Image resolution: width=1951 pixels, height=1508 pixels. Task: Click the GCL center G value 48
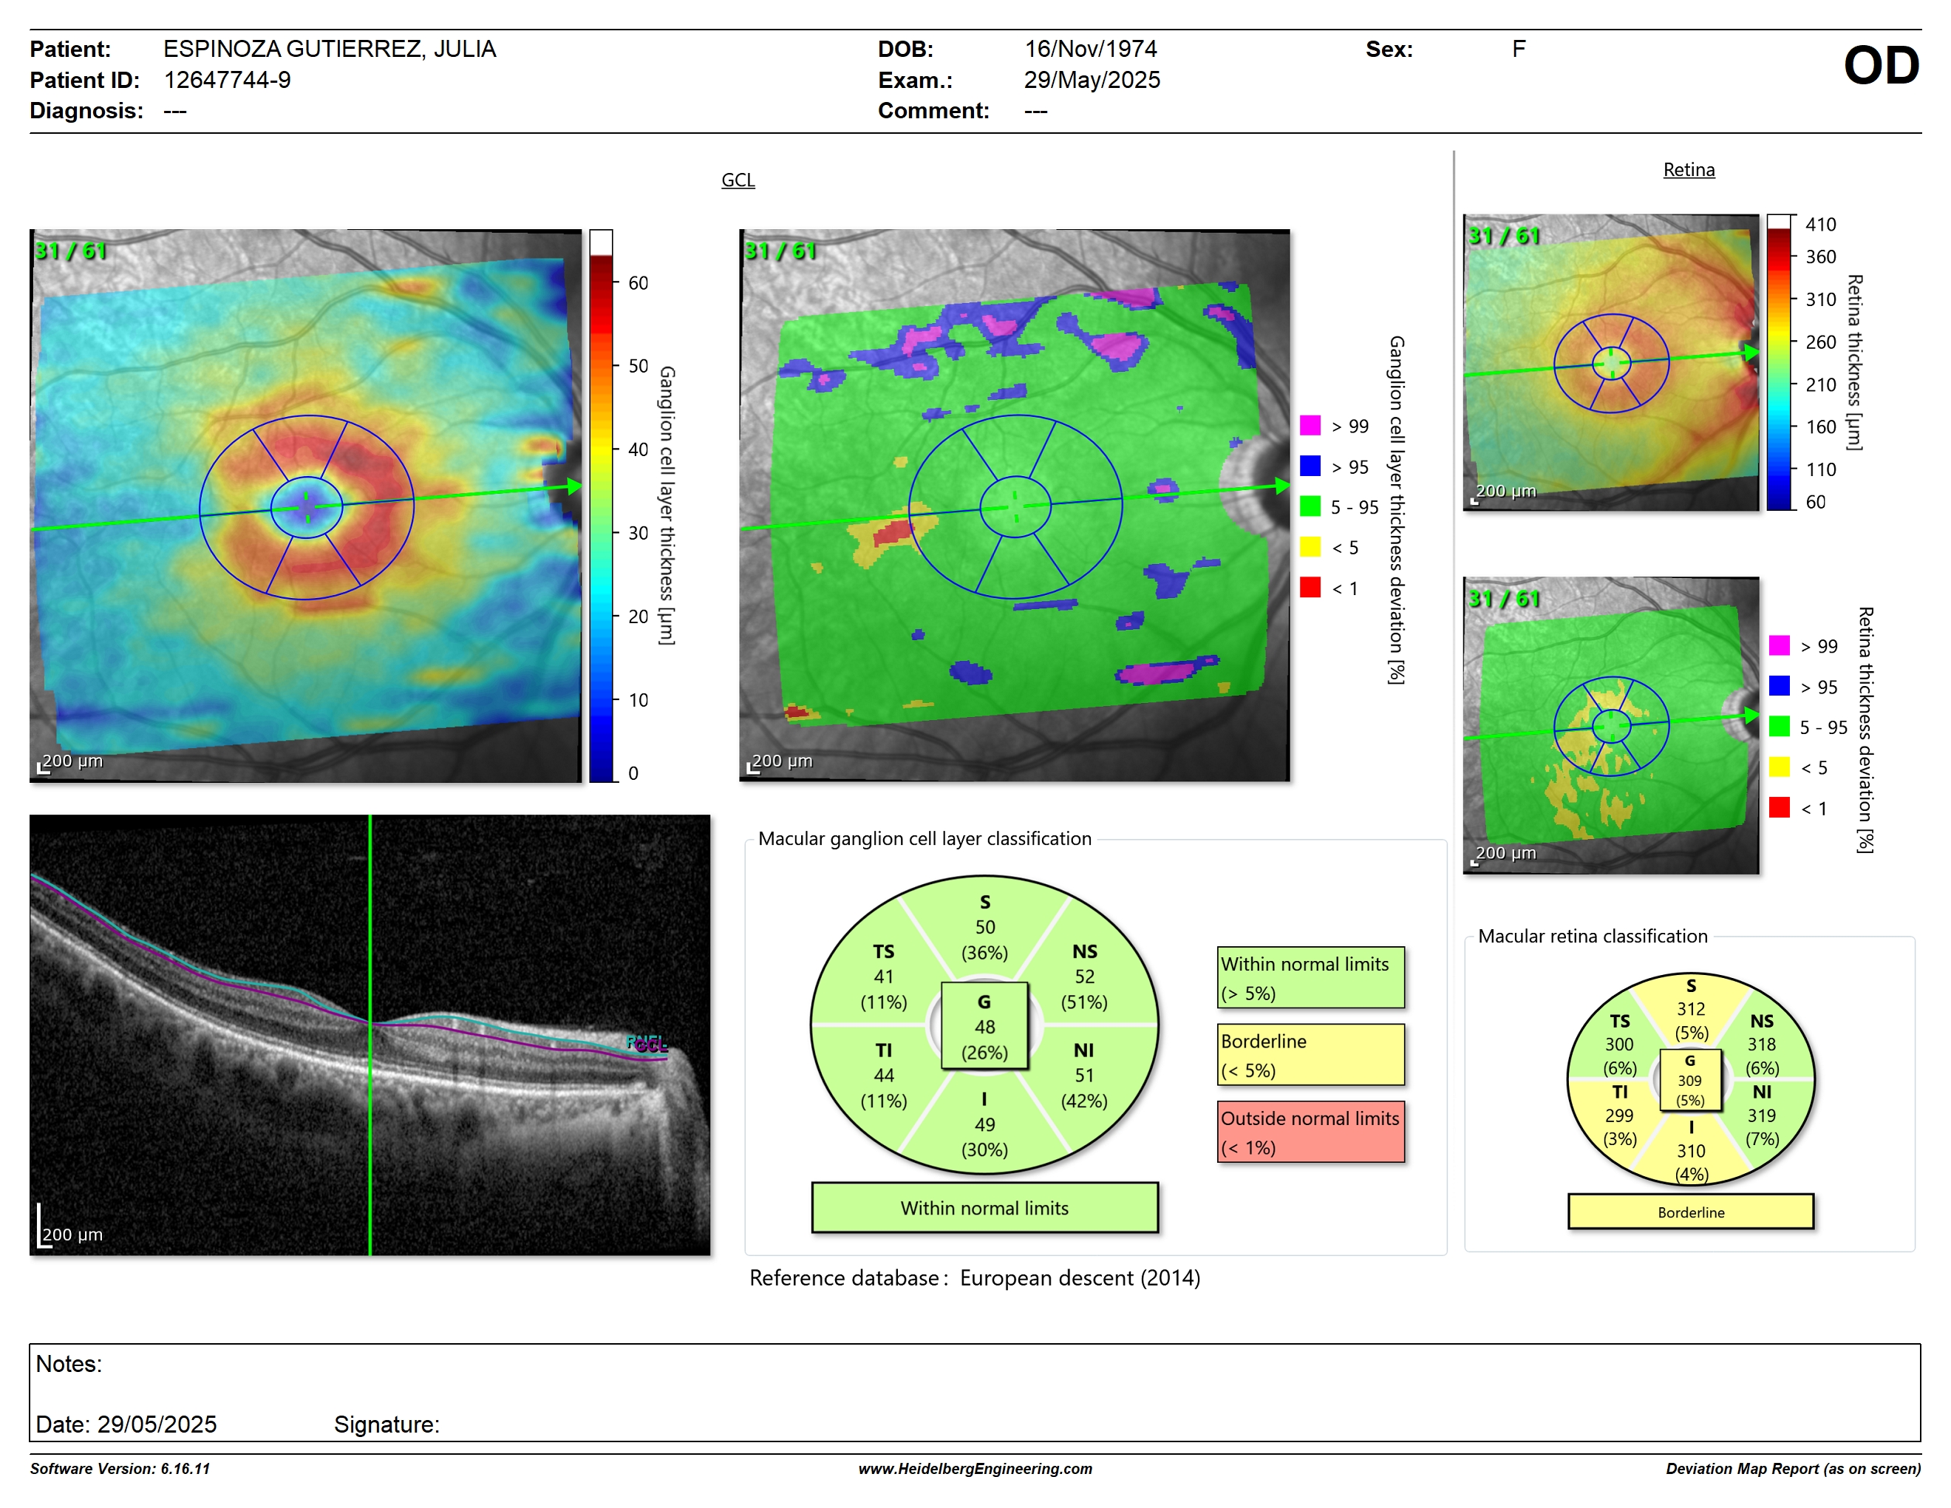tap(984, 1028)
